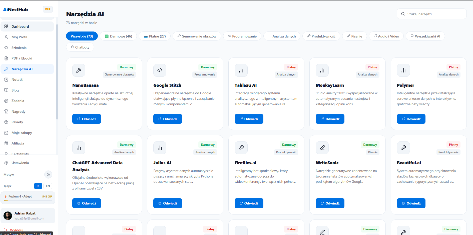This screenshot has width=473, height=235.
Task: Visit ChatGPT Advanced Data Analysis via Odwiedź
Action: pos(87,203)
